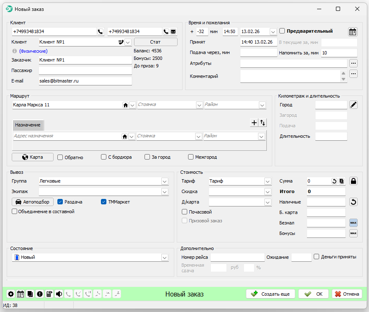Viewport: 369px width, 312px height.
Task: Click the pencil icon beside the Город field
Action: pyautogui.click(x=354, y=105)
